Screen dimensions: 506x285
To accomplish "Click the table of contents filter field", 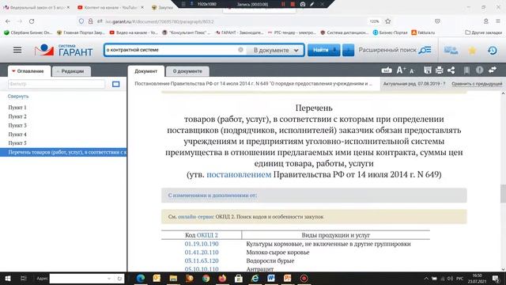I will [x=56, y=84].
